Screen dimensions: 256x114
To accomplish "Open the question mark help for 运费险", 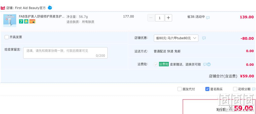I will [x=209, y=64].
